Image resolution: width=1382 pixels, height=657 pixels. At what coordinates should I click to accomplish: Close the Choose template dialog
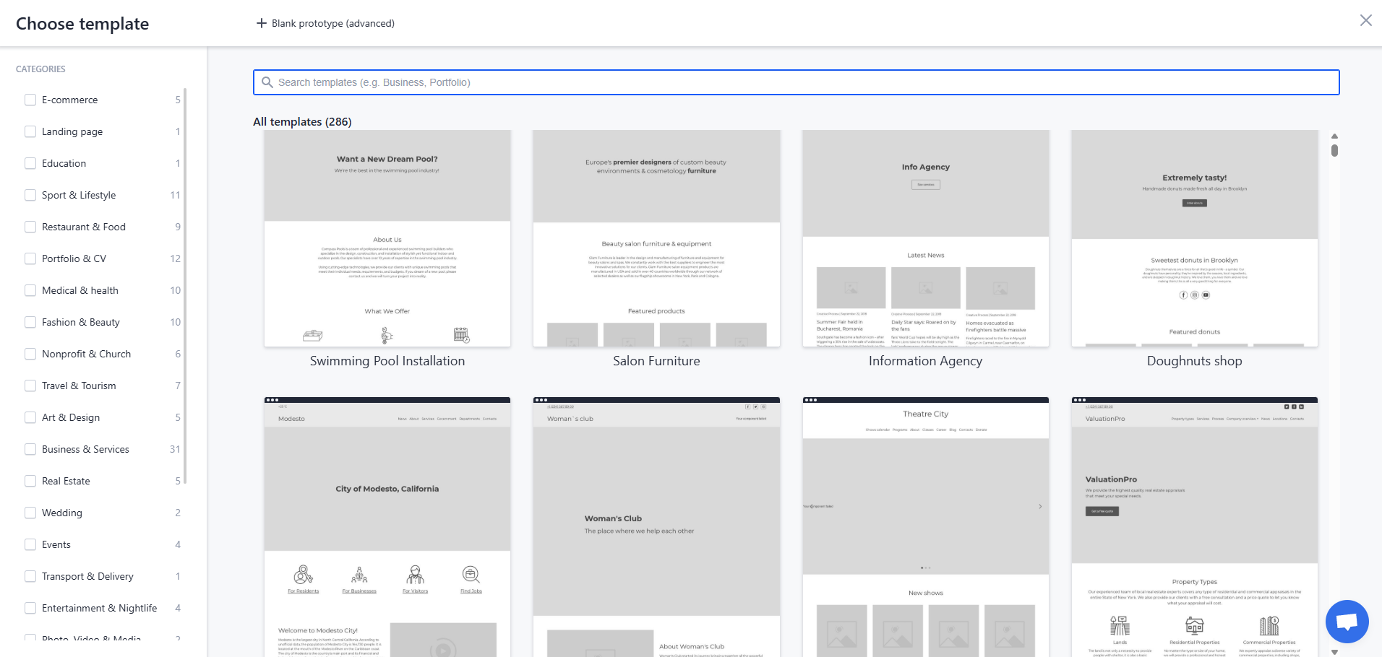coord(1365,20)
